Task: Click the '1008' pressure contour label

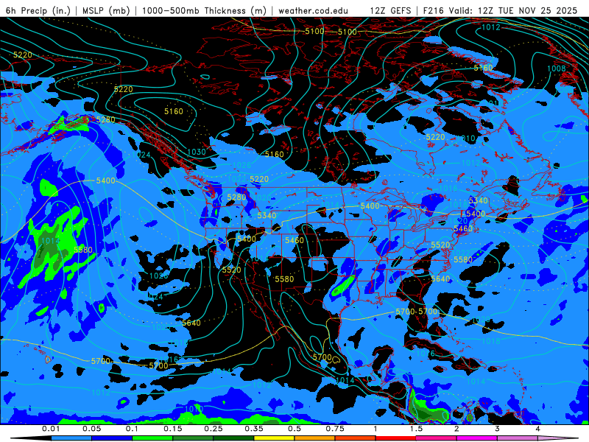Action: tap(557, 69)
